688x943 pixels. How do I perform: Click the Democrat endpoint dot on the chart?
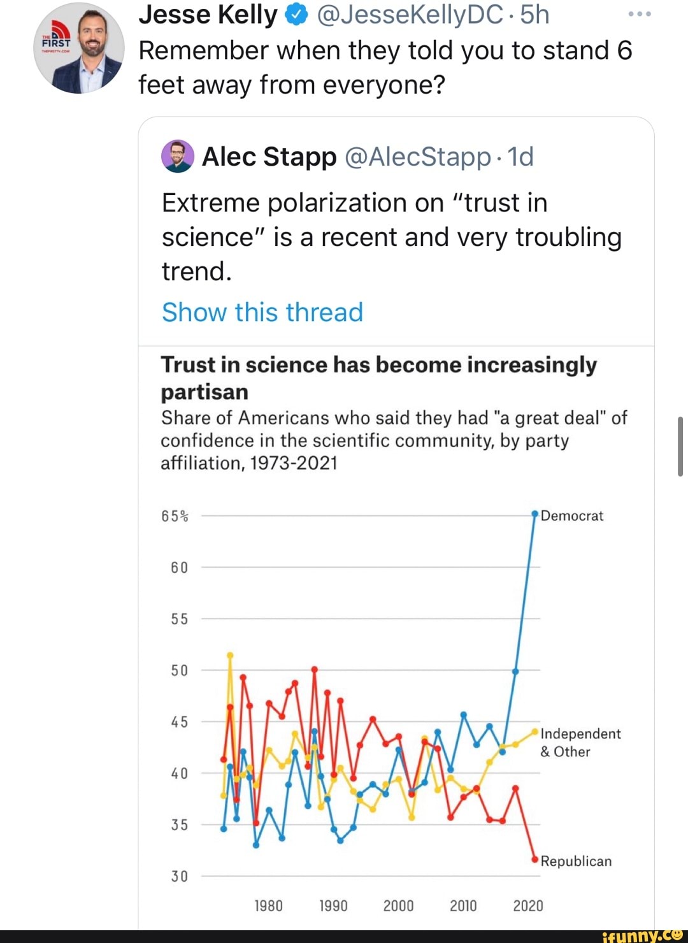(x=534, y=514)
